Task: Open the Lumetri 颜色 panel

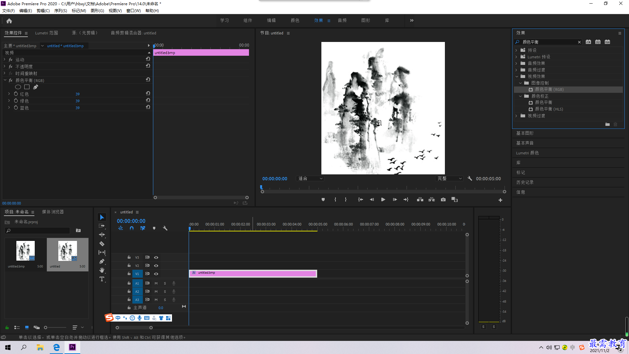Action: (x=527, y=153)
